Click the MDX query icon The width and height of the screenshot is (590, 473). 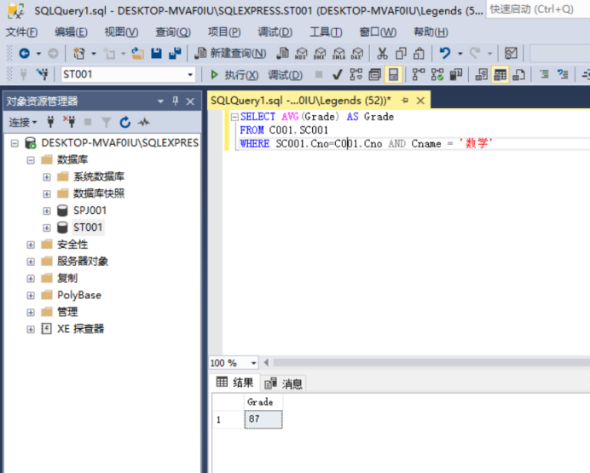301,54
